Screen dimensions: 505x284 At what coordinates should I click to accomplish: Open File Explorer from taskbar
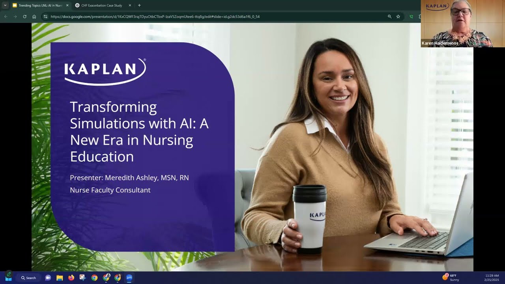(60, 278)
